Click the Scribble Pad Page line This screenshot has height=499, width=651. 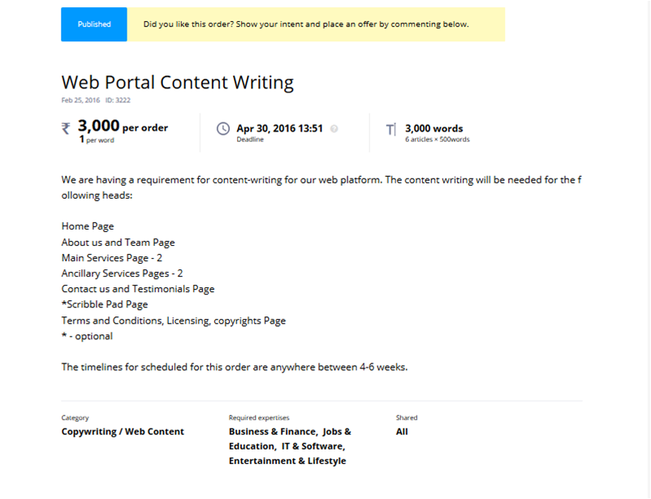click(105, 304)
